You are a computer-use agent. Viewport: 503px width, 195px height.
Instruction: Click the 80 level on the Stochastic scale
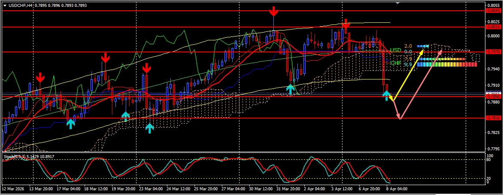pos(489,160)
